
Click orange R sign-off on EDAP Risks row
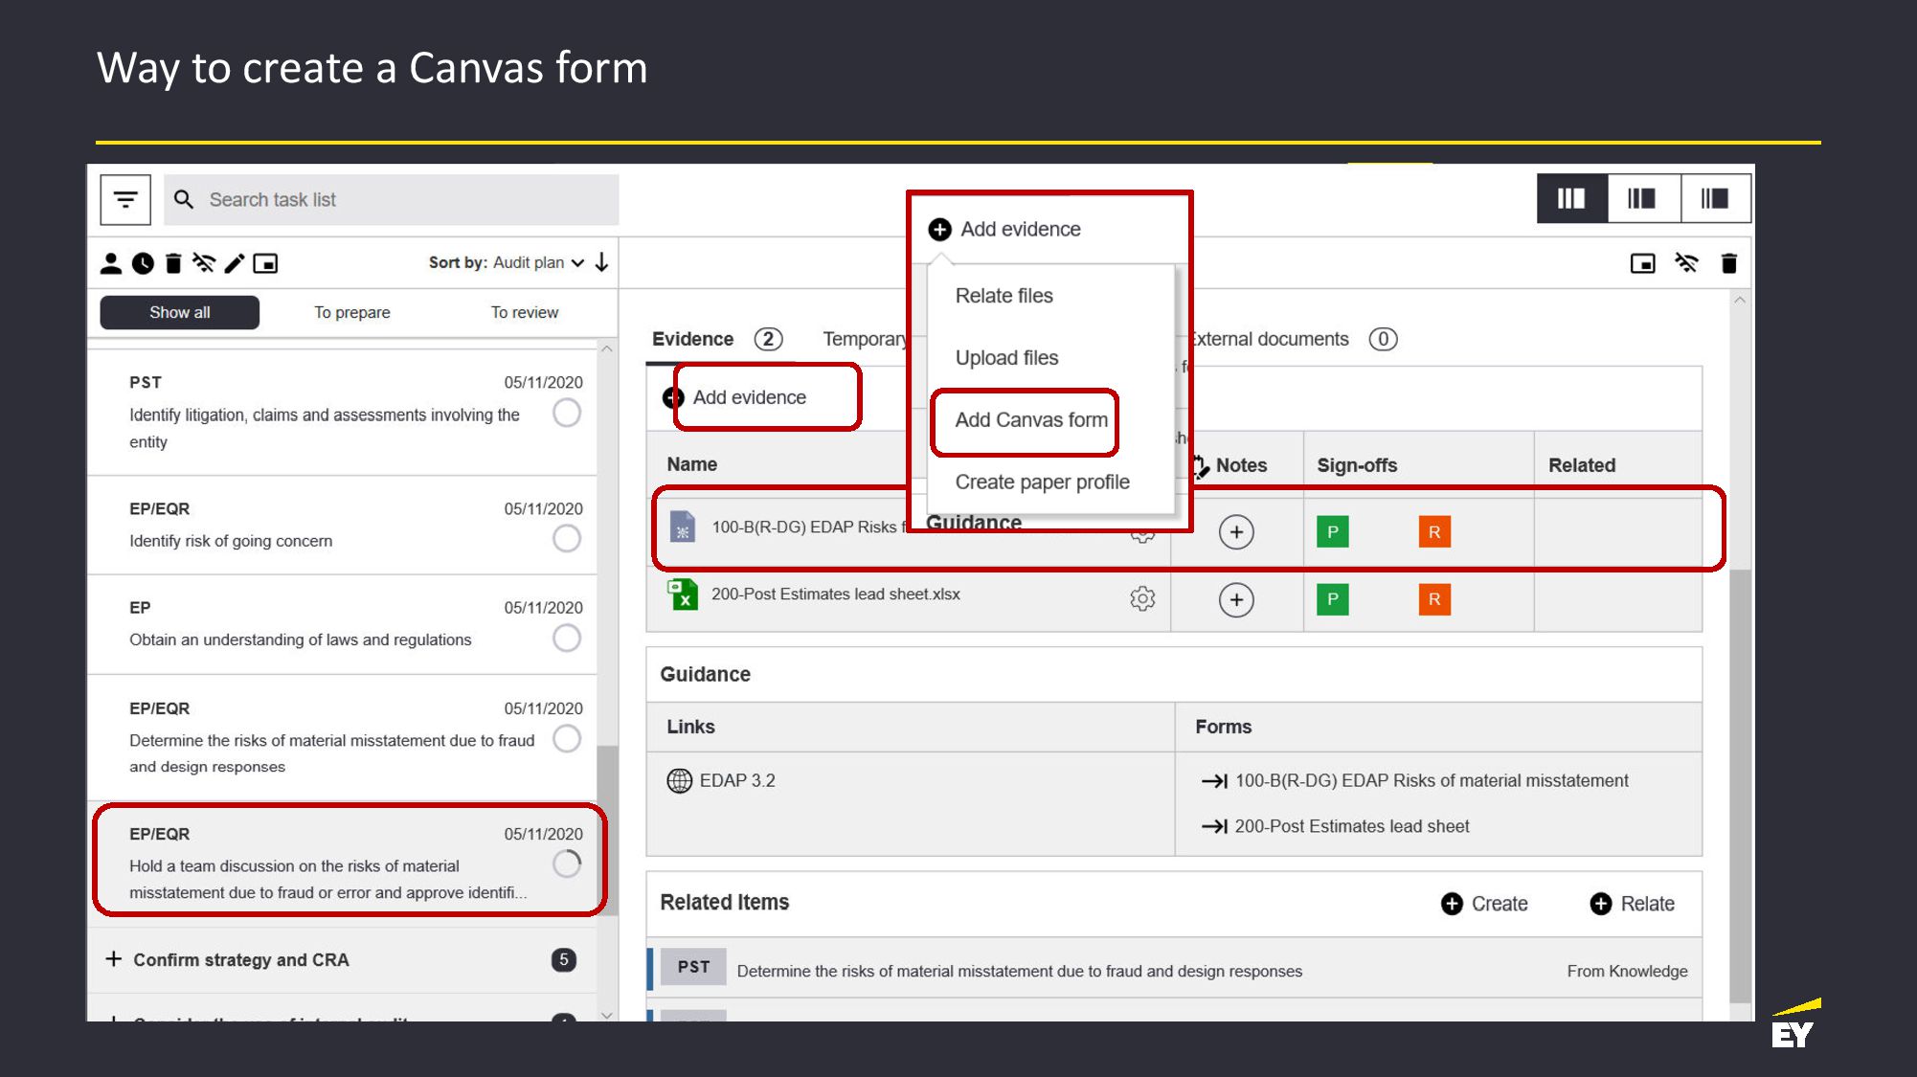point(1434,532)
